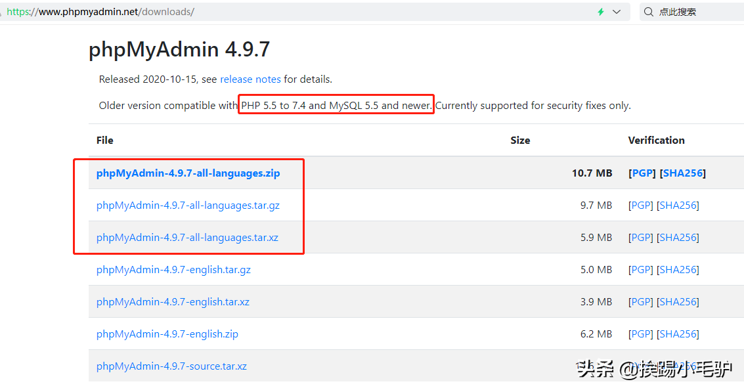This screenshot has height=390, width=744.
Task: Click the Size column header
Action: pyautogui.click(x=520, y=141)
